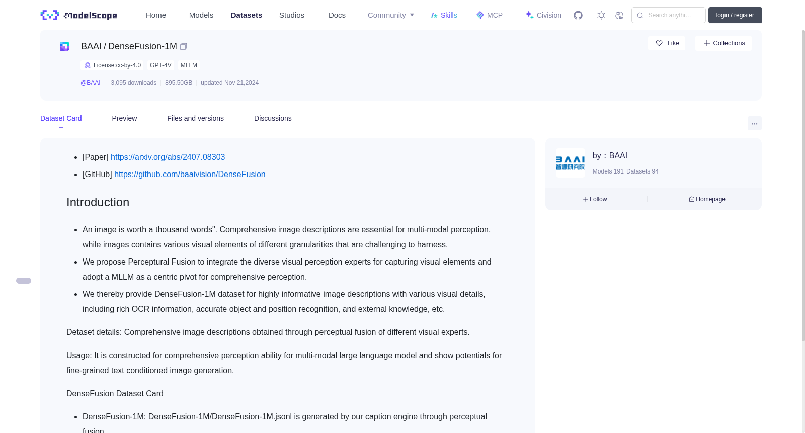The width and height of the screenshot is (805, 433).
Task: Click the MLLM tag
Action: point(189,65)
